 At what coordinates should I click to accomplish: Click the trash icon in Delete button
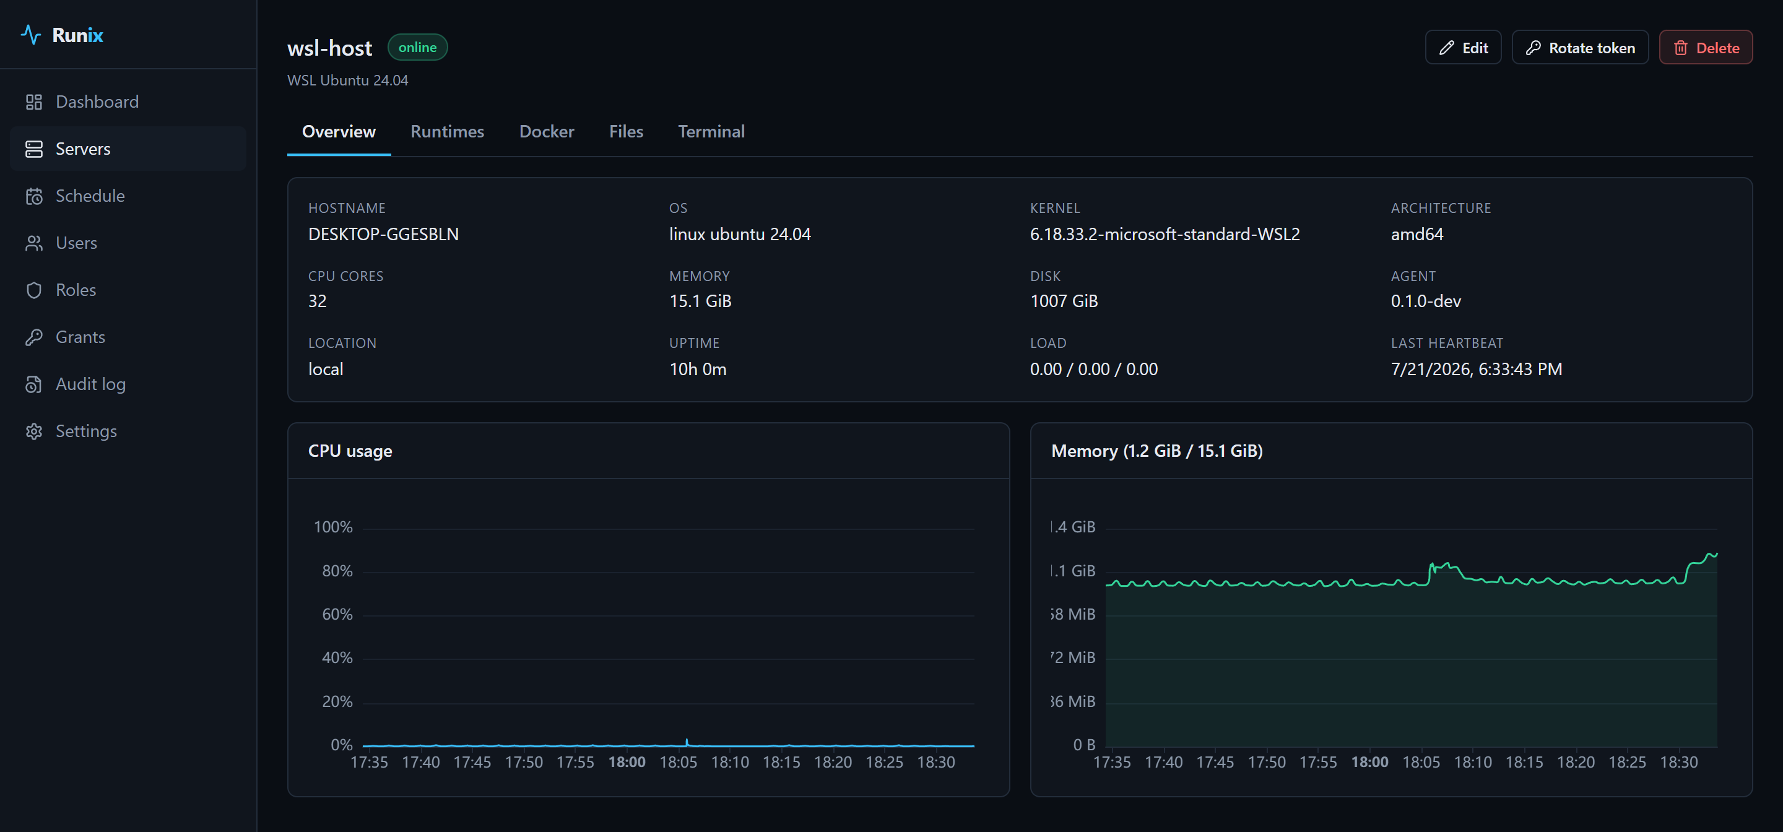tap(1681, 48)
